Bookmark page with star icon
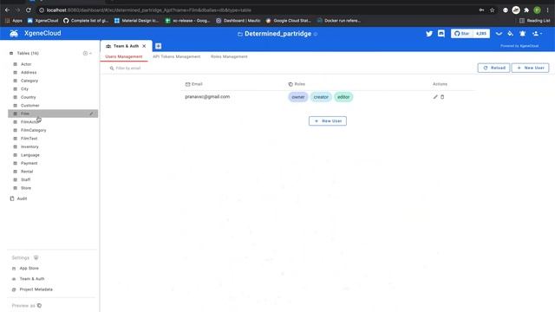The image size is (555, 312). point(492,10)
